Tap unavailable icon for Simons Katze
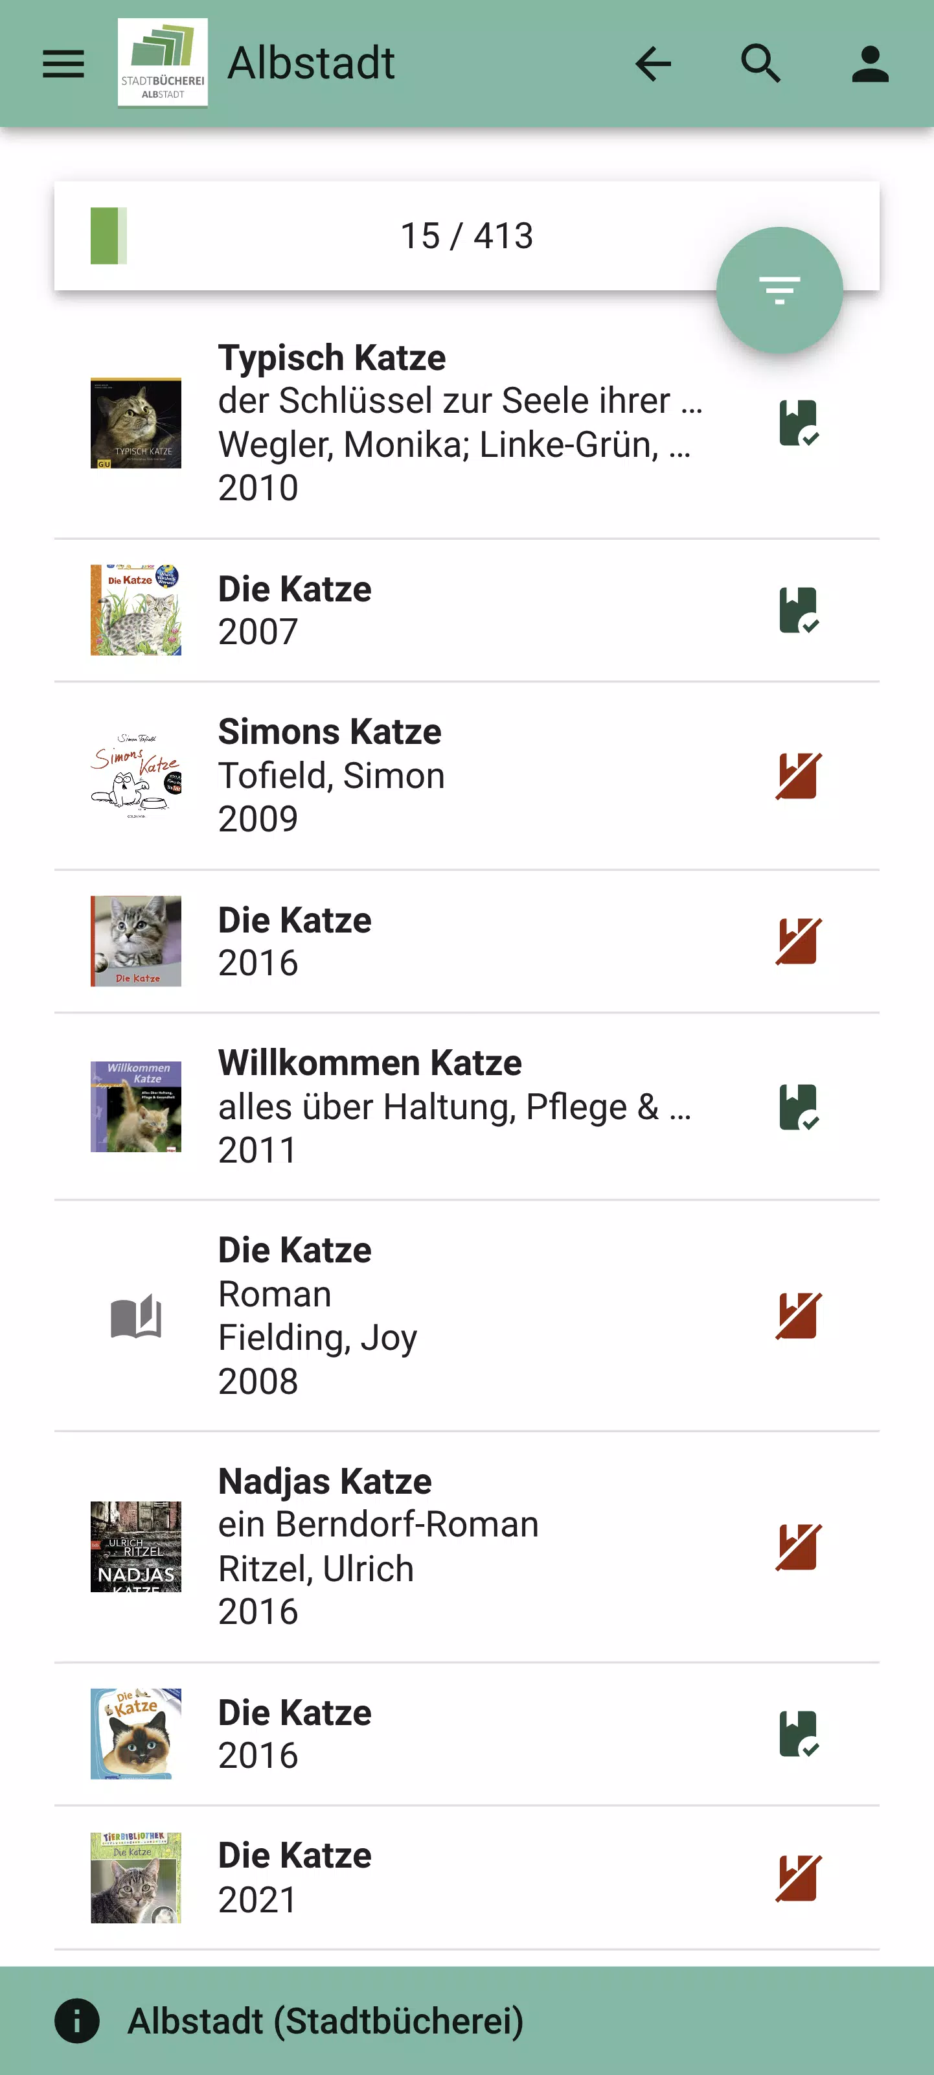Image resolution: width=934 pixels, height=2075 pixels. pos(798,776)
